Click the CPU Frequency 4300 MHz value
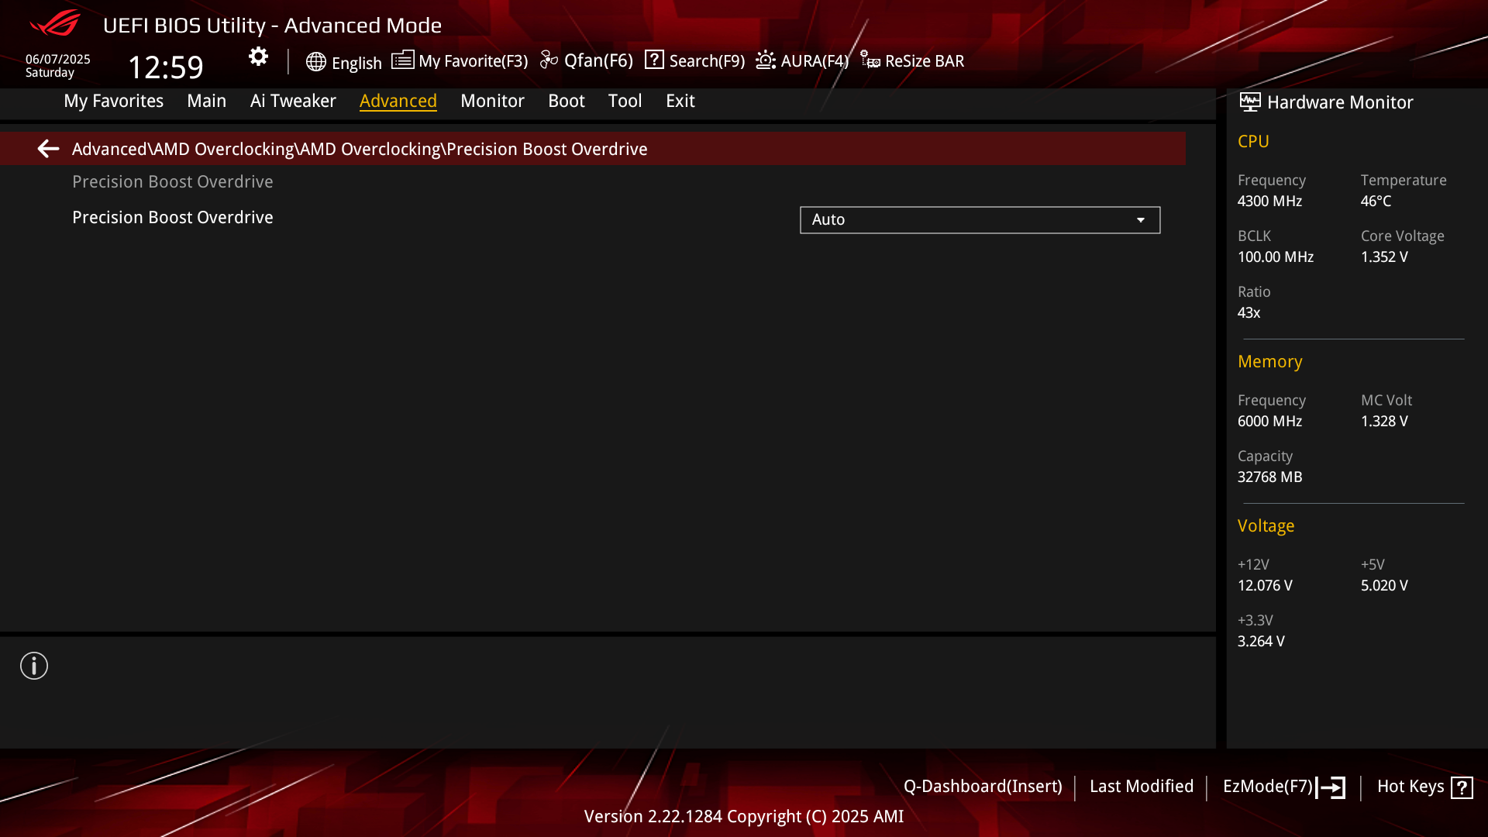Viewport: 1488px width, 837px height. (1269, 201)
